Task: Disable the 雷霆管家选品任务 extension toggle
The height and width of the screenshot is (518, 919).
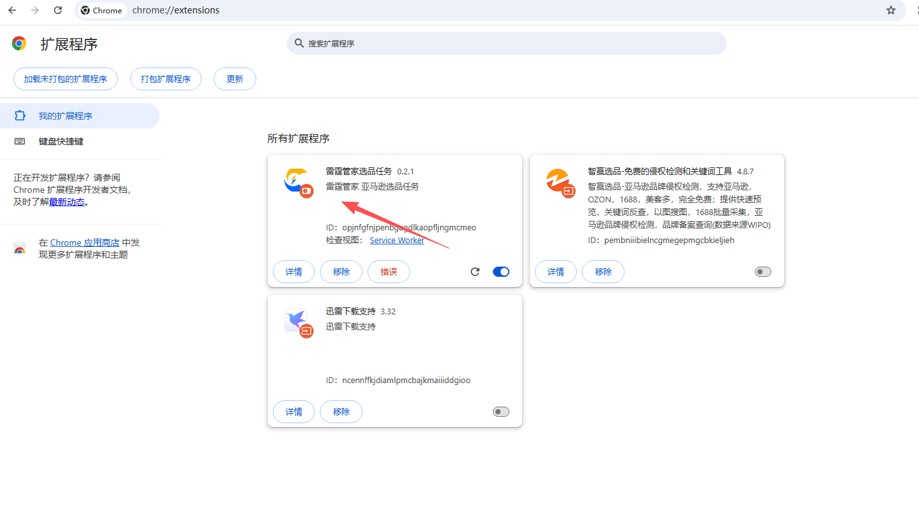Action: click(501, 272)
